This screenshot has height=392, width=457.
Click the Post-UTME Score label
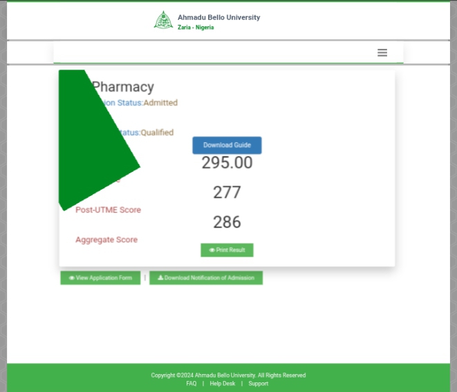108,210
